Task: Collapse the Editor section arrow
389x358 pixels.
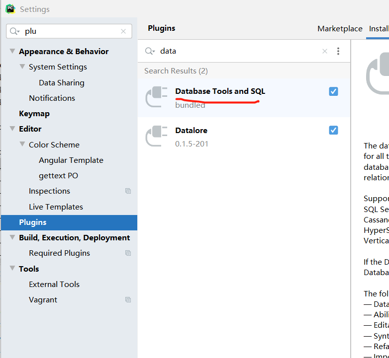Action: (x=12, y=129)
